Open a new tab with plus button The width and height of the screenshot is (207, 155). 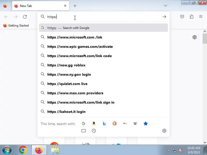coord(75,6)
